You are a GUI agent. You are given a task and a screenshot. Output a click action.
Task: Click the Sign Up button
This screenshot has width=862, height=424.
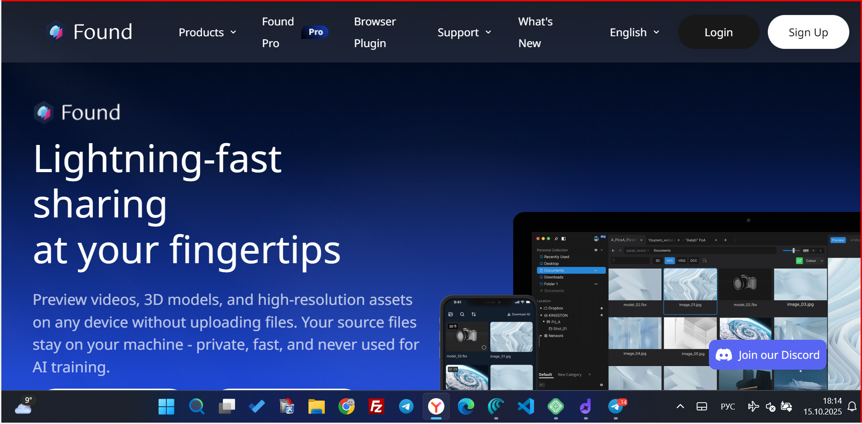(808, 33)
